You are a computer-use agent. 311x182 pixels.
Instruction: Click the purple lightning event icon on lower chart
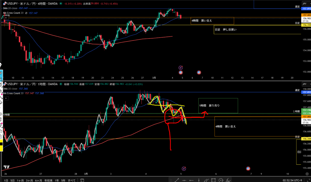coord(183,168)
